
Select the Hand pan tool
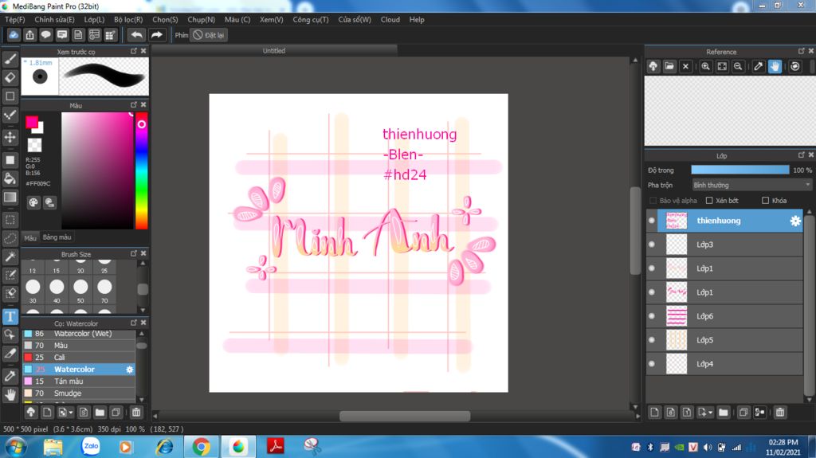point(10,394)
